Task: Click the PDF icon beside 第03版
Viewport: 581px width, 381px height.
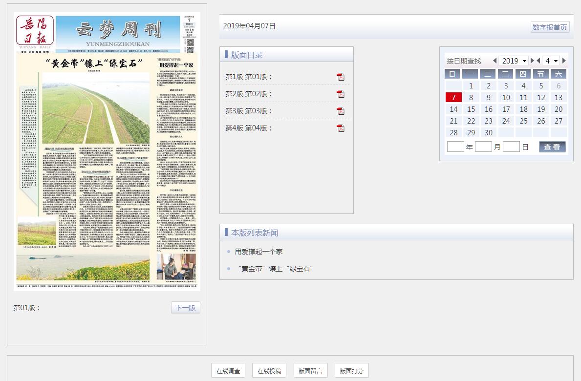Action: click(341, 111)
